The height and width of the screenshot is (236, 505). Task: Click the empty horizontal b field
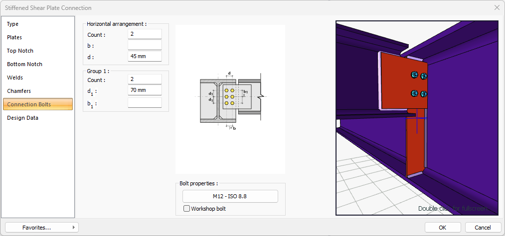(x=145, y=45)
